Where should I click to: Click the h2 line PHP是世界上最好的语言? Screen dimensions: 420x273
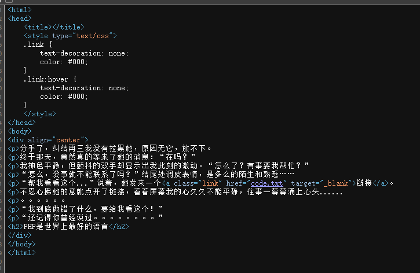pos(68,227)
